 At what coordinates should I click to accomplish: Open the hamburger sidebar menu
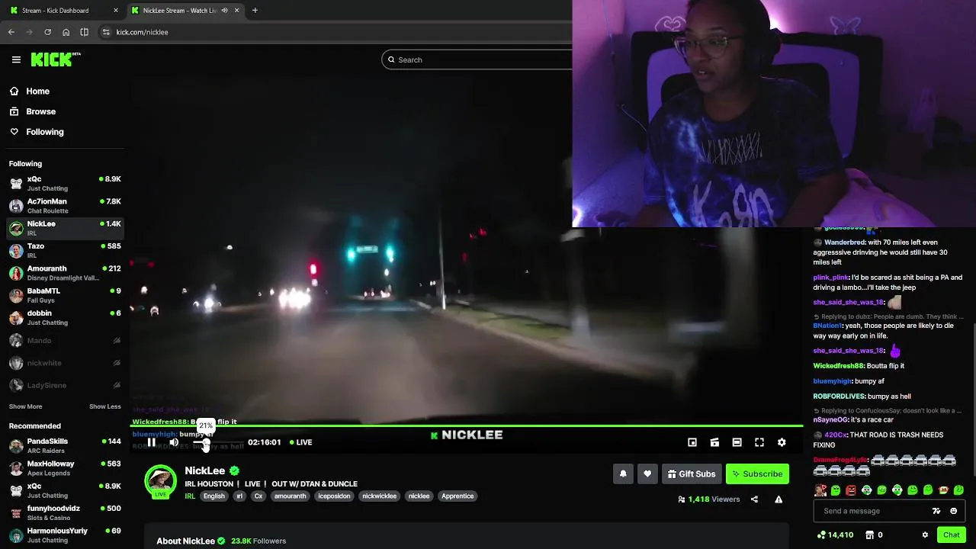tap(16, 59)
